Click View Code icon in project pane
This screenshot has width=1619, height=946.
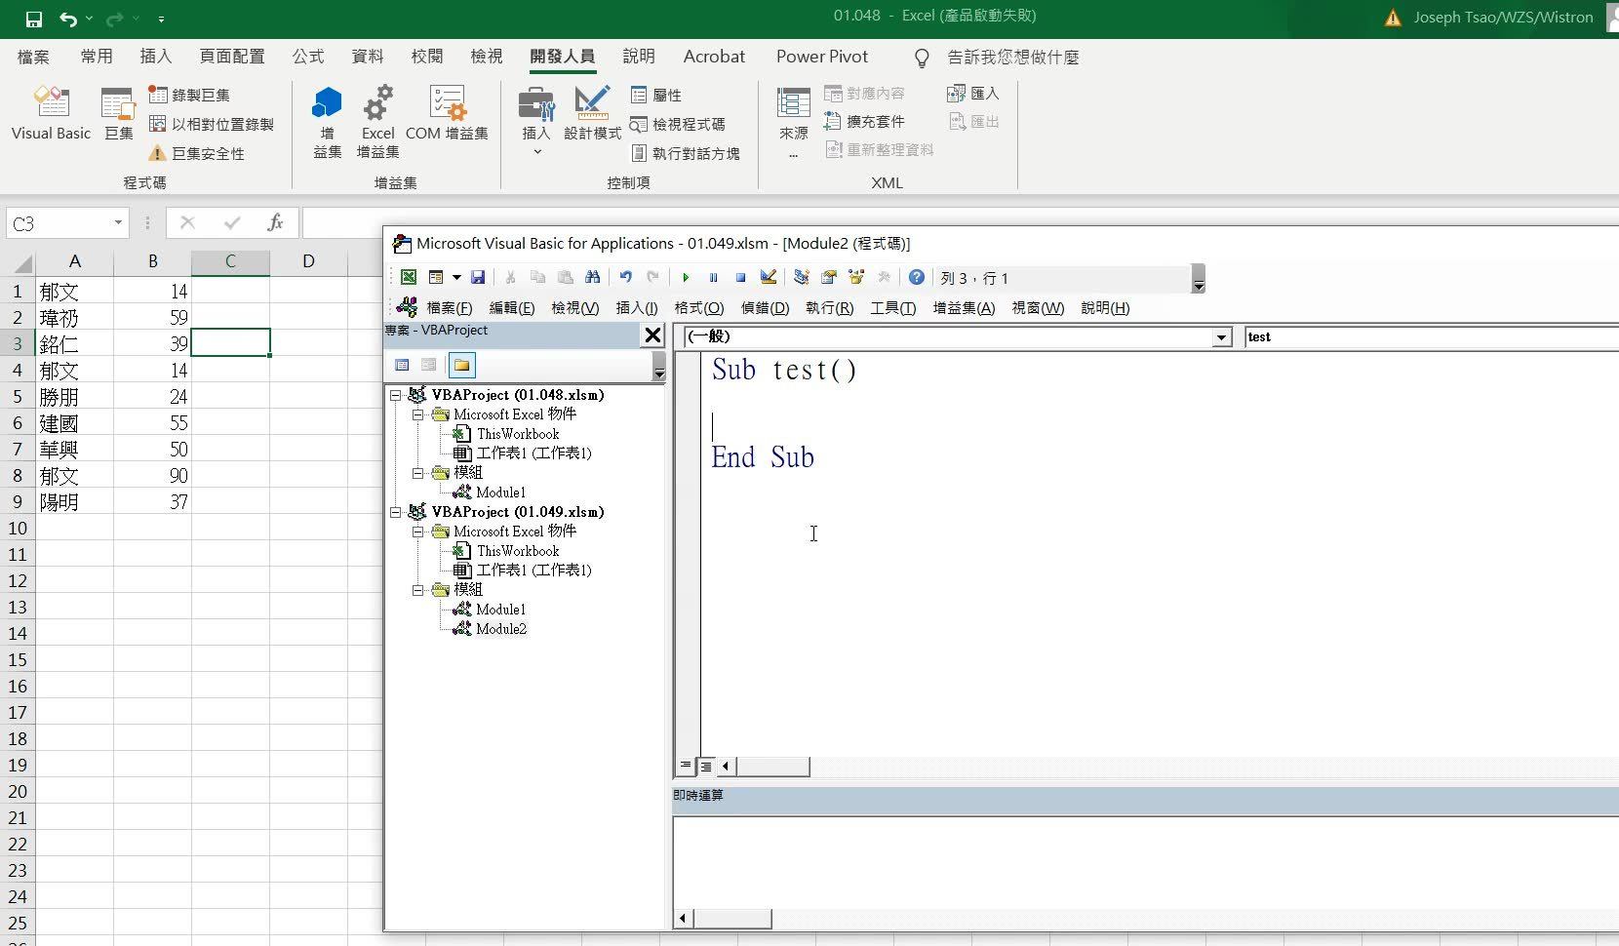[x=402, y=365]
